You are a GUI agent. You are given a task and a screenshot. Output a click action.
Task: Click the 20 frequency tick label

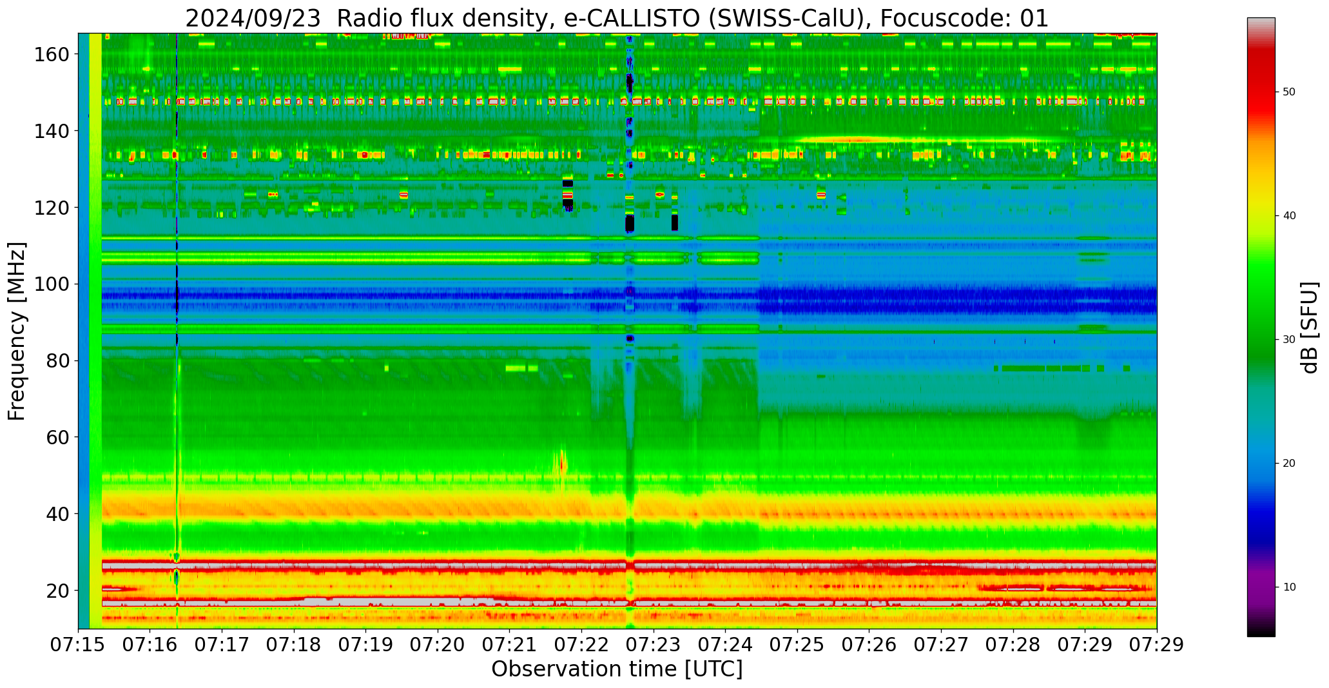[x=57, y=590]
